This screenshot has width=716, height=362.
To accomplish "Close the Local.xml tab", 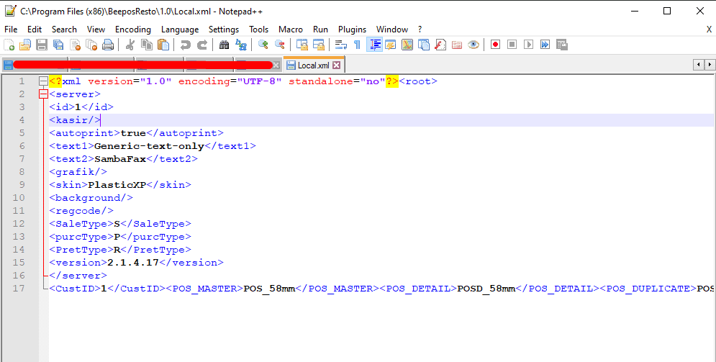I will point(337,65).
